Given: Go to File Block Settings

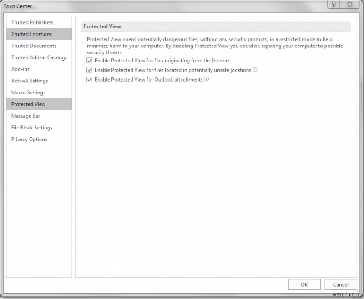Looking at the screenshot, I should [39, 128].
